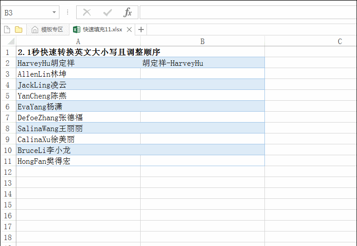Screen dimensions: 357x246
Task: Open the insert function fx dialog
Action: pyautogui.click(x=127, y=12)
